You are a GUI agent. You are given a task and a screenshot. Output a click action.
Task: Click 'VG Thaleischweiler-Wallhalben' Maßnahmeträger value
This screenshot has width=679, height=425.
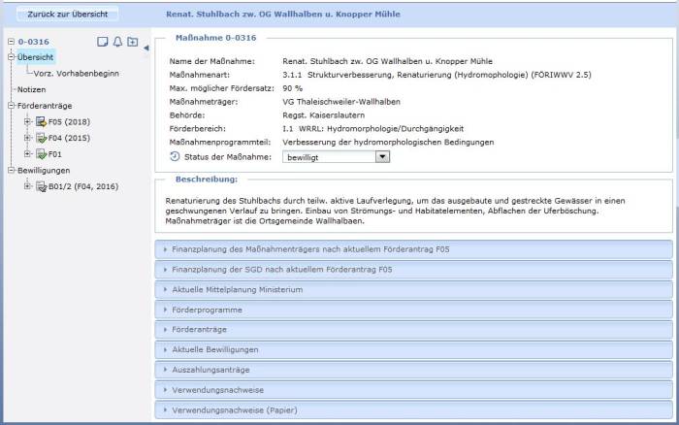(341, 102)
